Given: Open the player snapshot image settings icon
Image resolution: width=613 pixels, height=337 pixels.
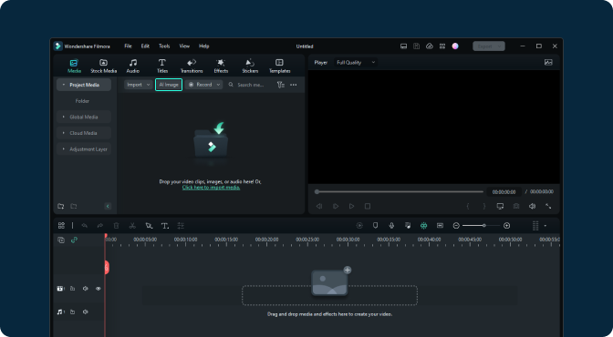Looking at the screenshot, I should pyautogui.click(x=548, y=63).
